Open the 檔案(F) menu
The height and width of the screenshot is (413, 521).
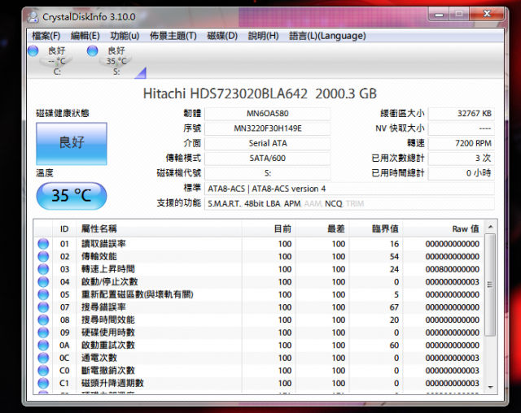(x=46, y=36)
